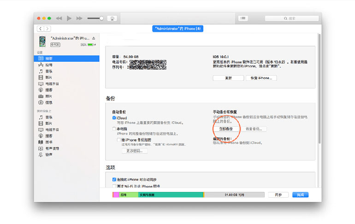Select the "Administrator"的 iPhone tab
This screenshot has height=224, width=355.
coord(178,29)
